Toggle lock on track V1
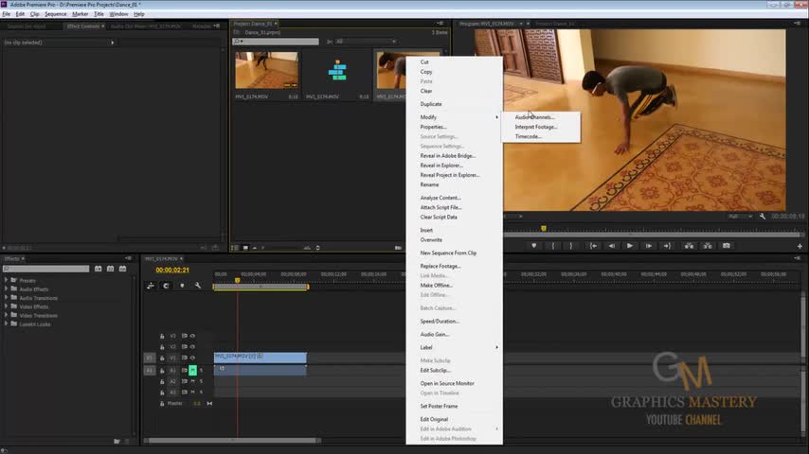Viewport: 809px width, 454px height. [x=162, y=358]
